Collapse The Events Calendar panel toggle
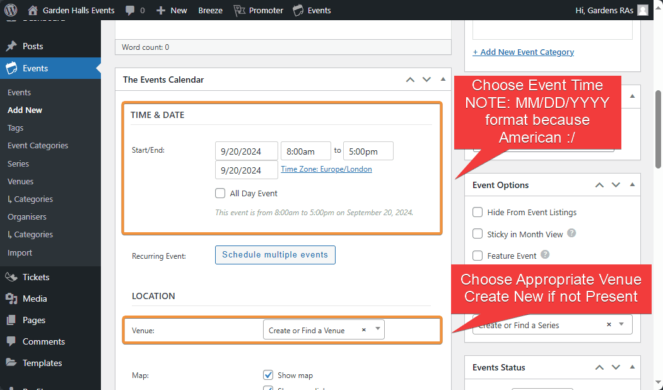 click(443, 80)
